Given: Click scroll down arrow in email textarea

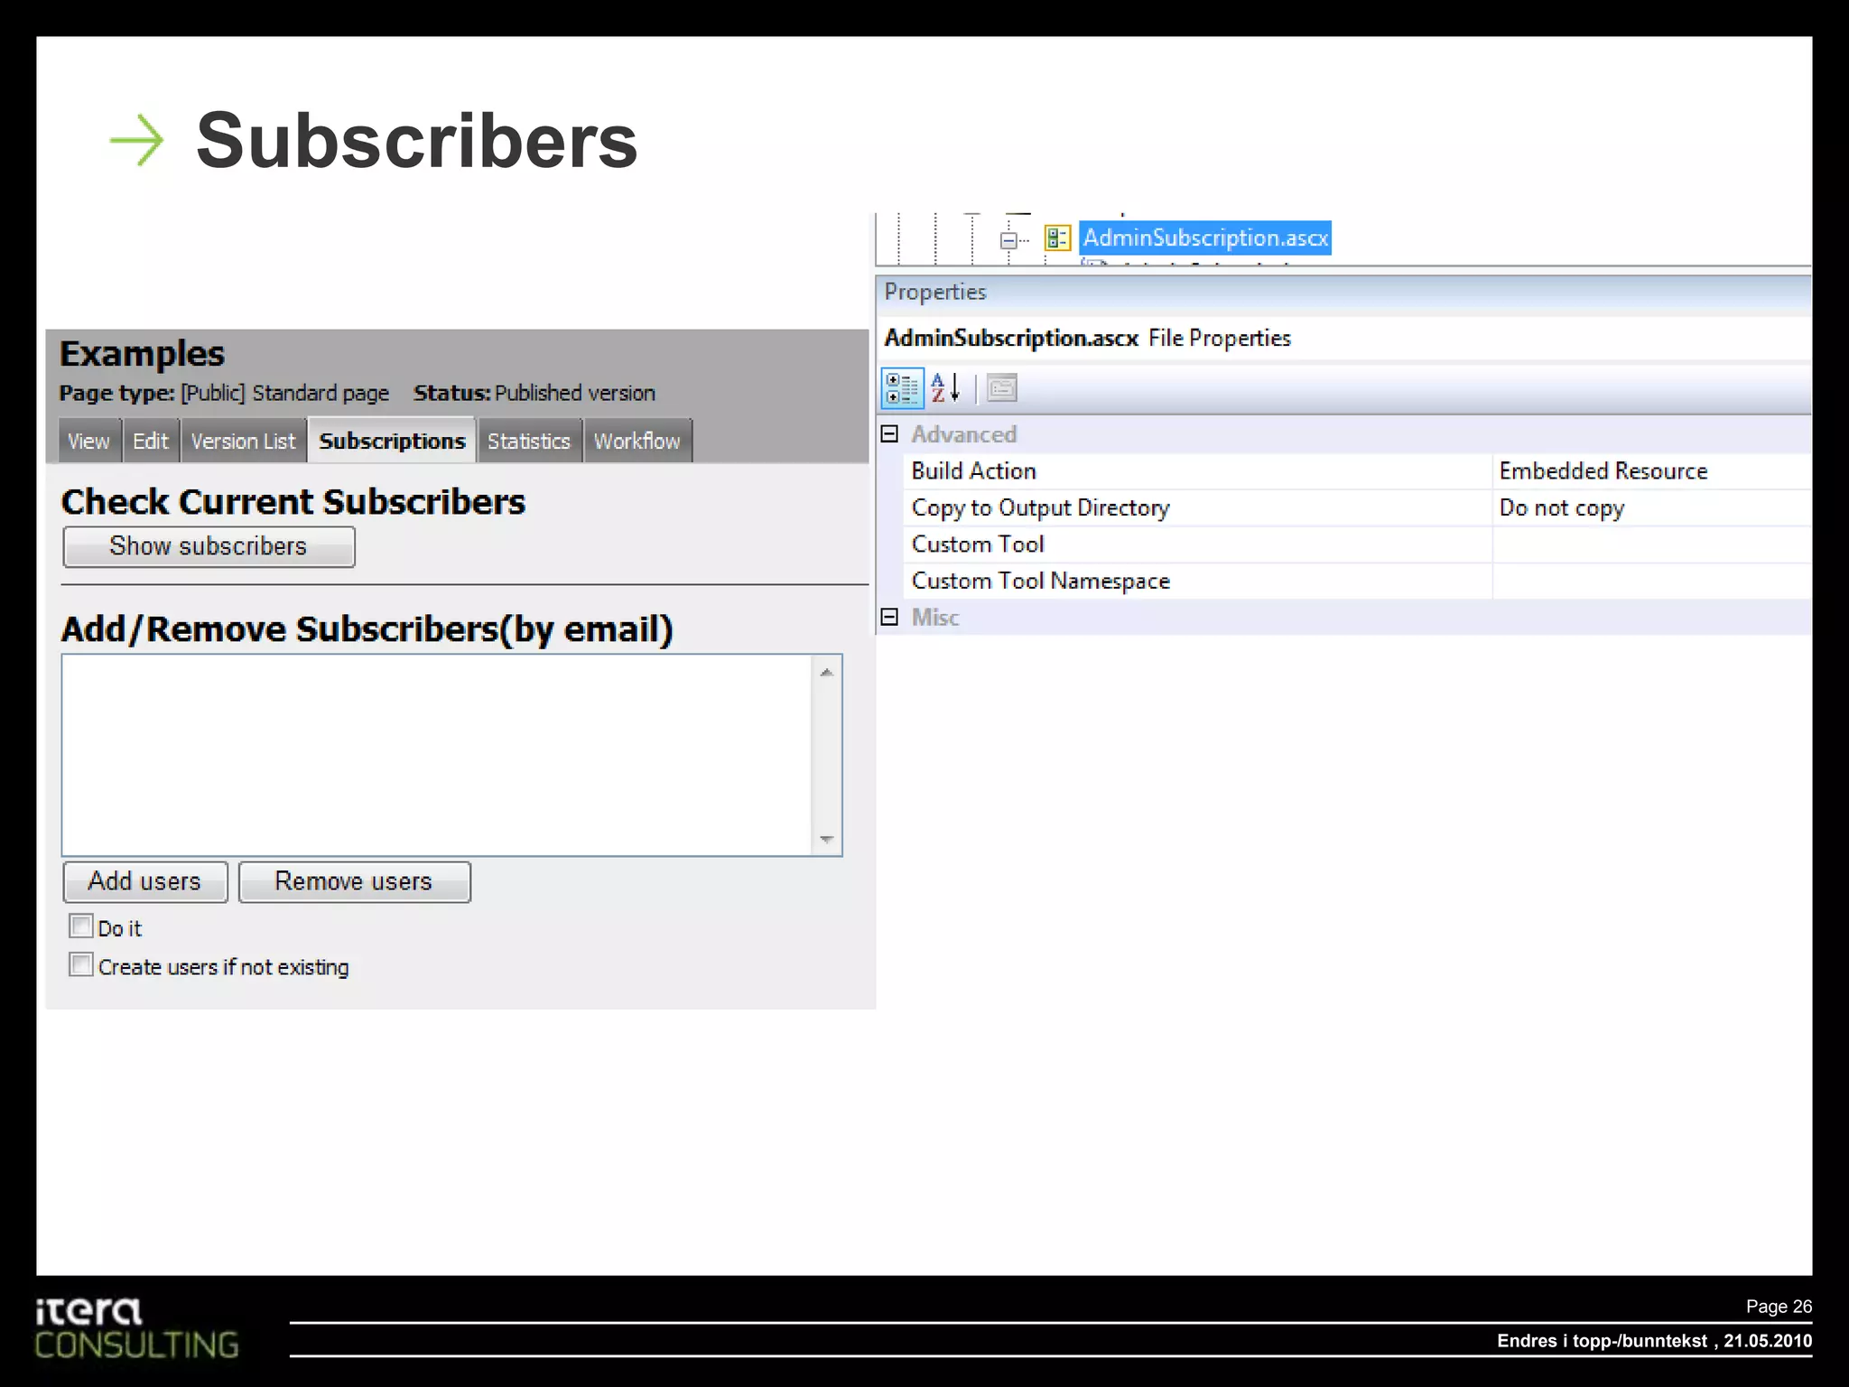Looking at the screenshot, I should pos(826,840).
